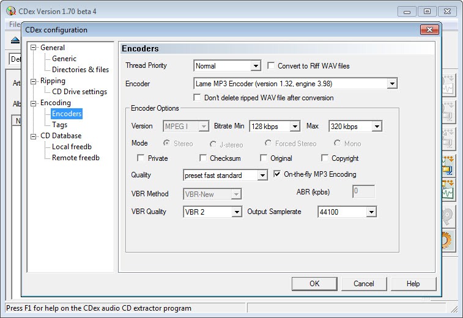Select the General tree category
This screenshot has height=318, width=463.
click(x=53, y=48)
